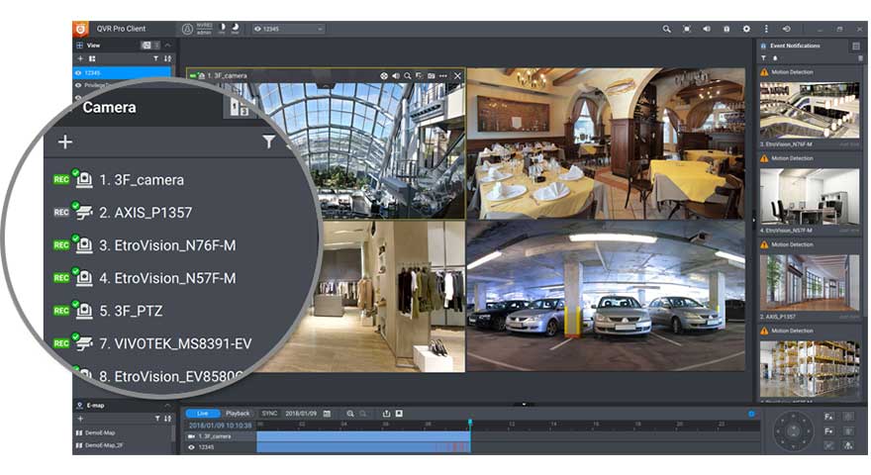Open the three-dot more options menu

766,29
